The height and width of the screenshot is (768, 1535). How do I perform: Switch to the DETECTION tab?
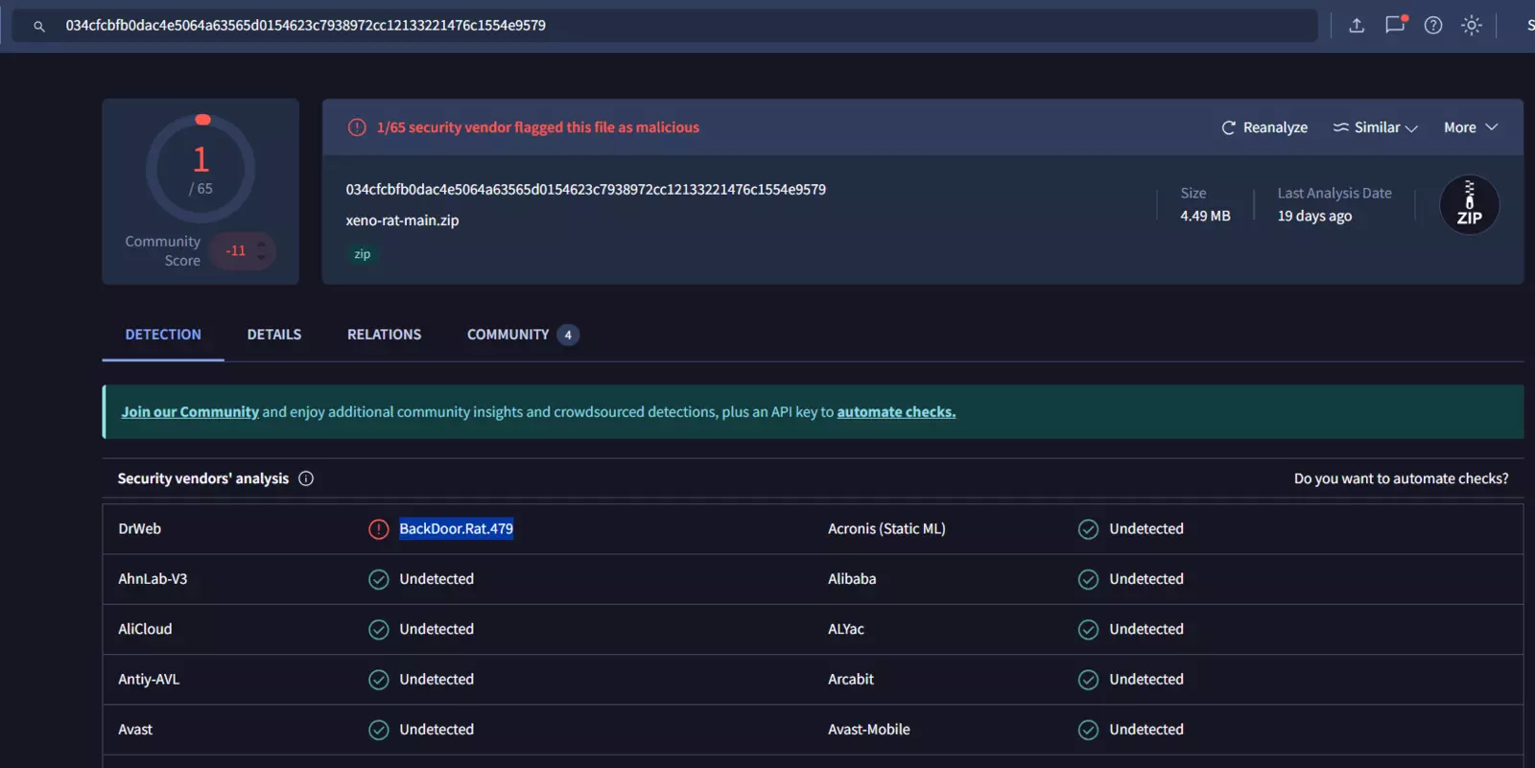pos(163,335)
